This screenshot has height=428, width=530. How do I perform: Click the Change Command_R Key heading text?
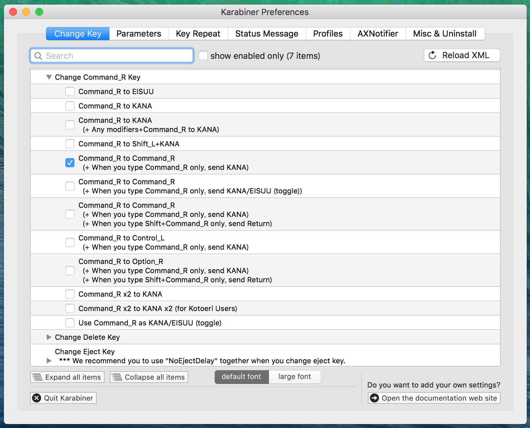98,77
